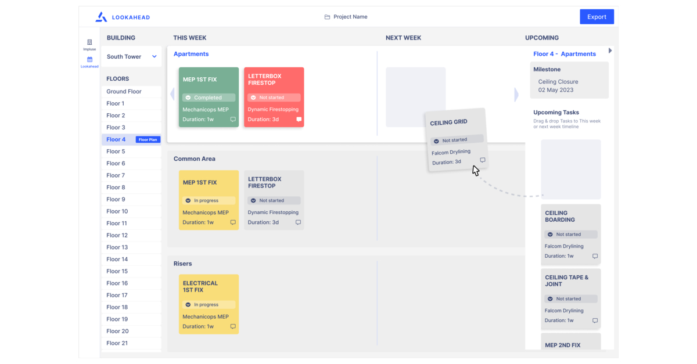Screen dimensions: 697x364
Task: Select Ground Floor from the floors list
Action: pyautogui.click(x=123, y=91)
